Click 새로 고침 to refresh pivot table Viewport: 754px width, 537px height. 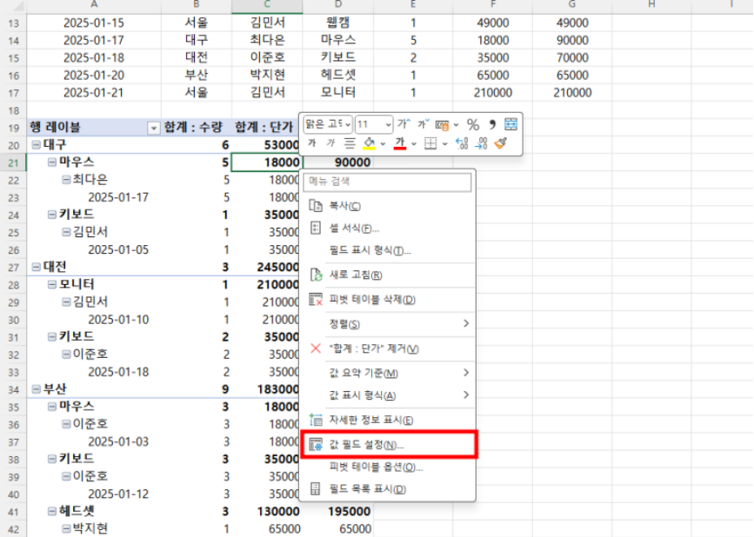click(x=357, y=275)
